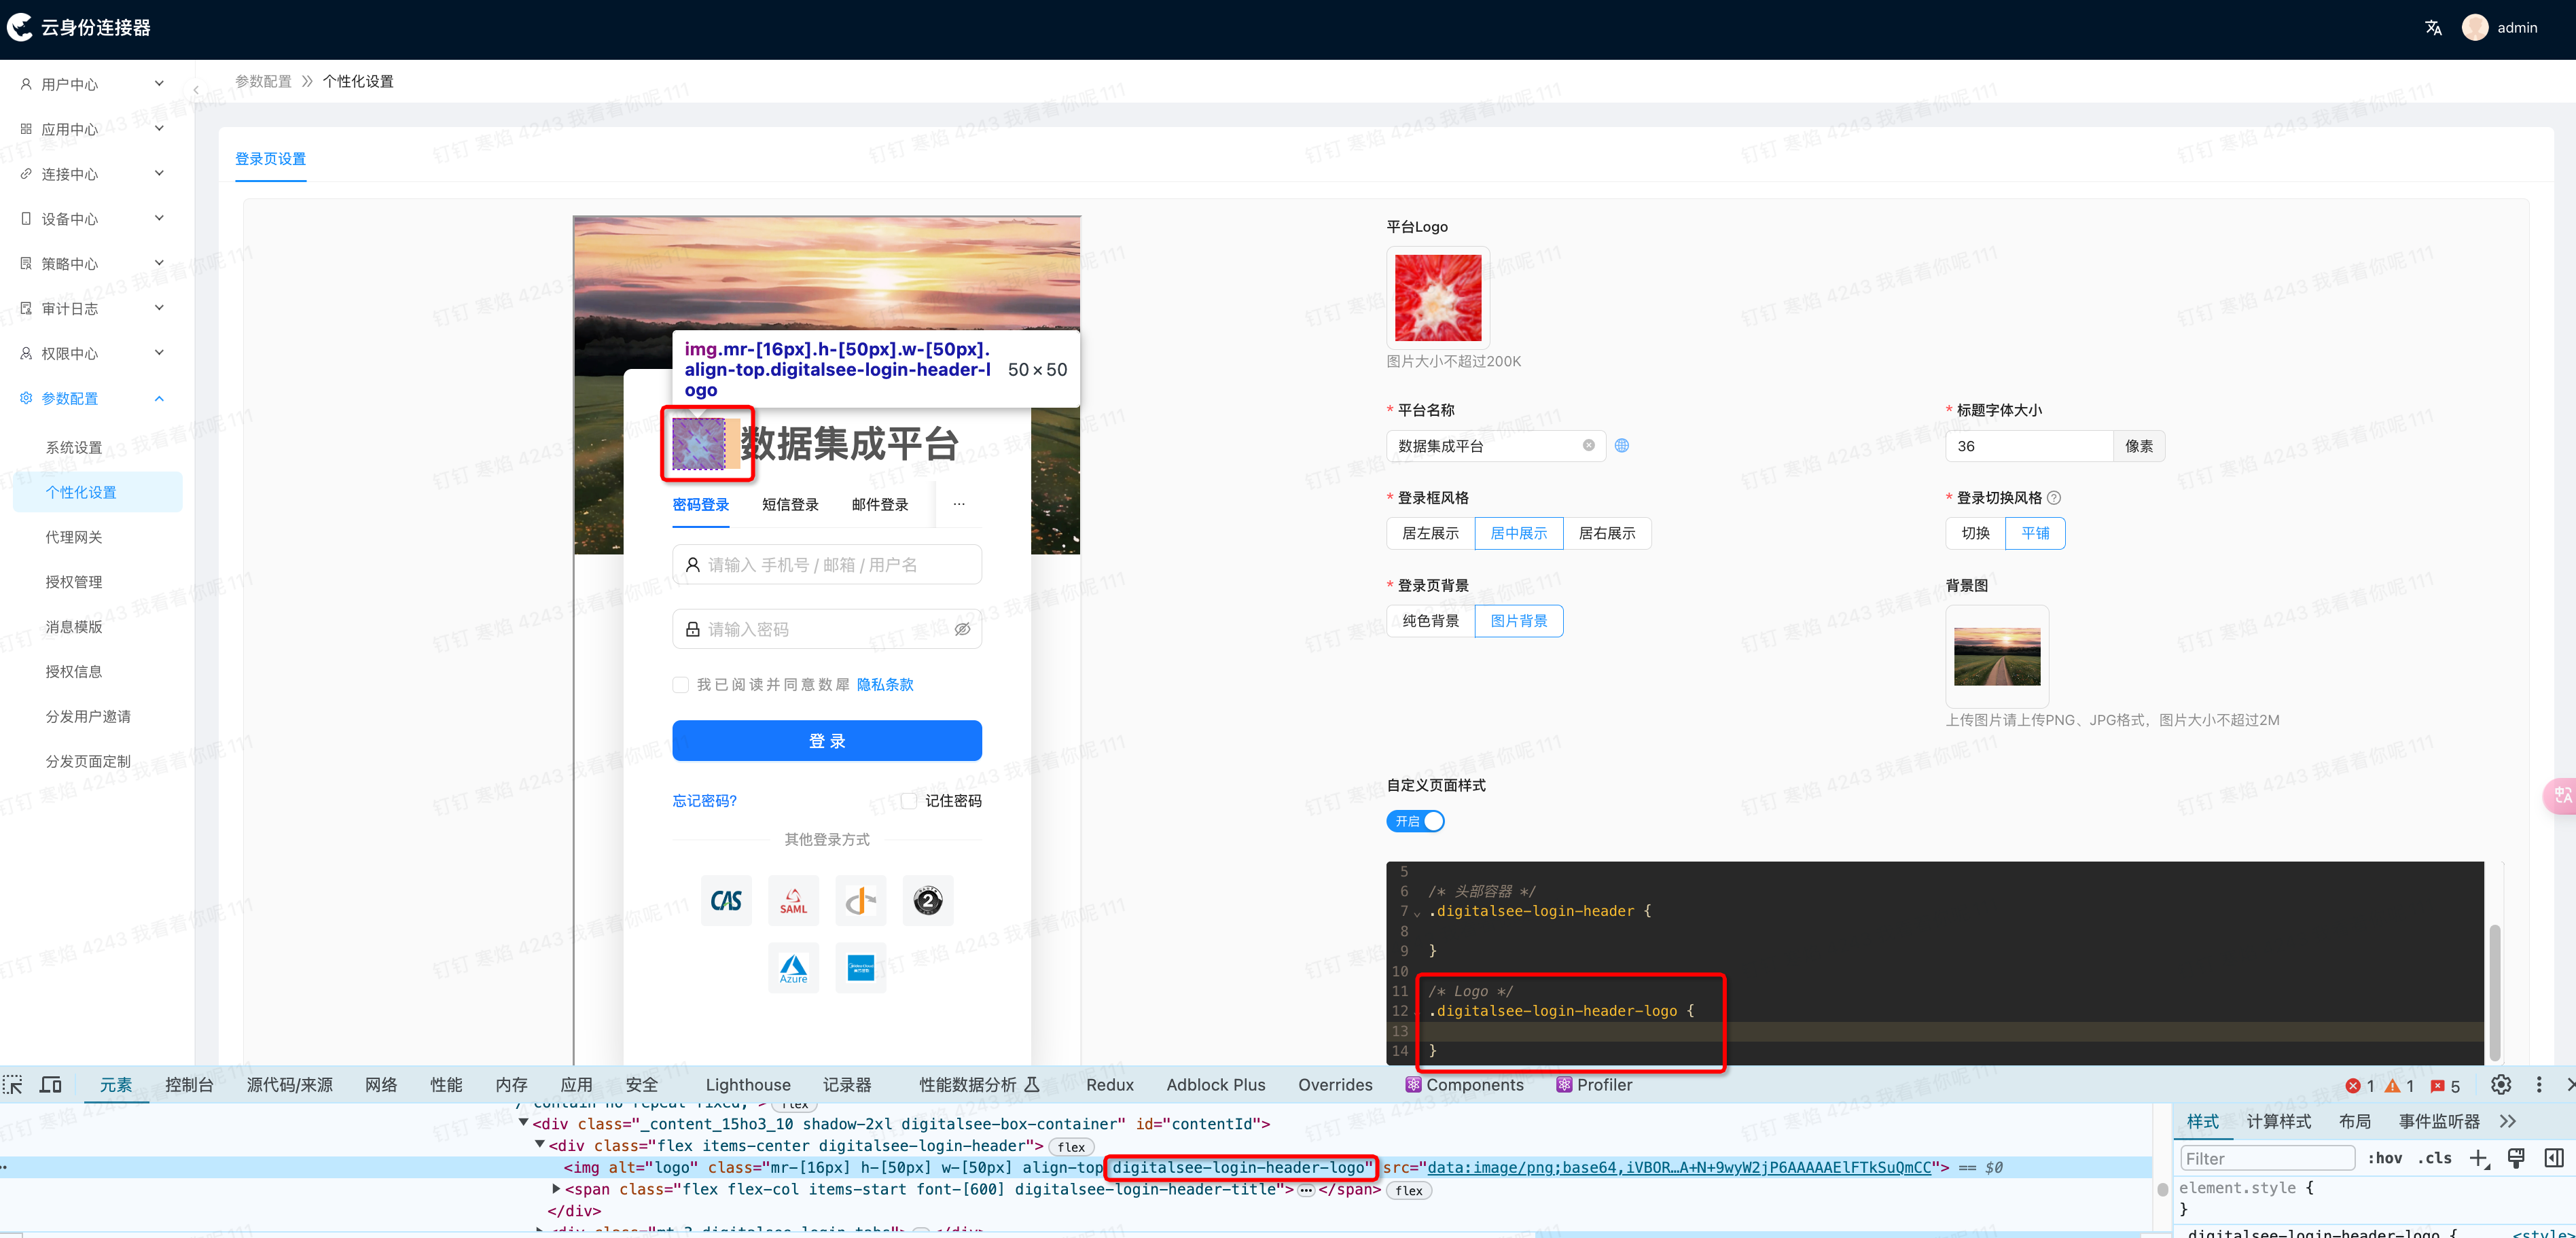Toggle .cls class editor button
Screen dimensions: 2576x1238
coord(2435,1158)
